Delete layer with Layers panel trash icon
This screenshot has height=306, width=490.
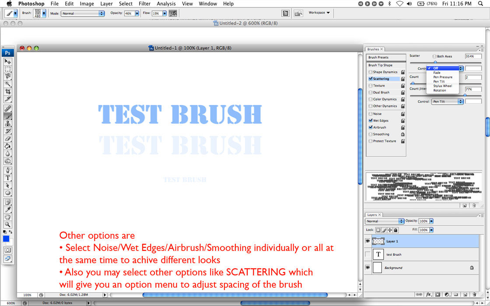474,294
